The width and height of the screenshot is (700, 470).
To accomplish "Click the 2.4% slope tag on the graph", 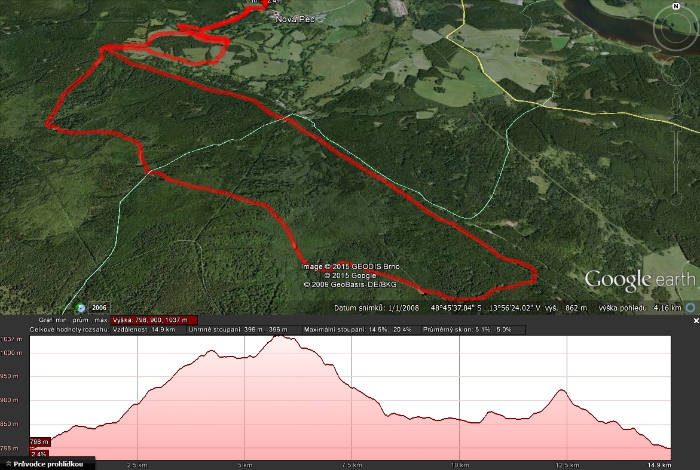I will pyautogui.click(x=39, y=454).
